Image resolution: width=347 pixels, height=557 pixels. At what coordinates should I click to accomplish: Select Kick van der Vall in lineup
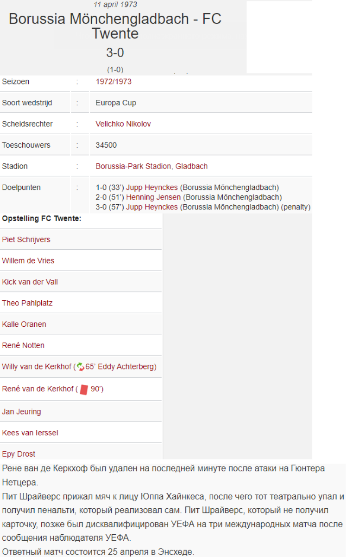pos(30,282)
